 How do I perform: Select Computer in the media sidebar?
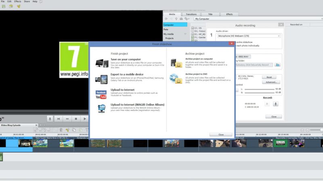[175, 25]
